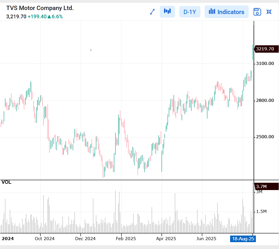
Task: Click the Dec 2024 axis label
Action: point(85,239)
